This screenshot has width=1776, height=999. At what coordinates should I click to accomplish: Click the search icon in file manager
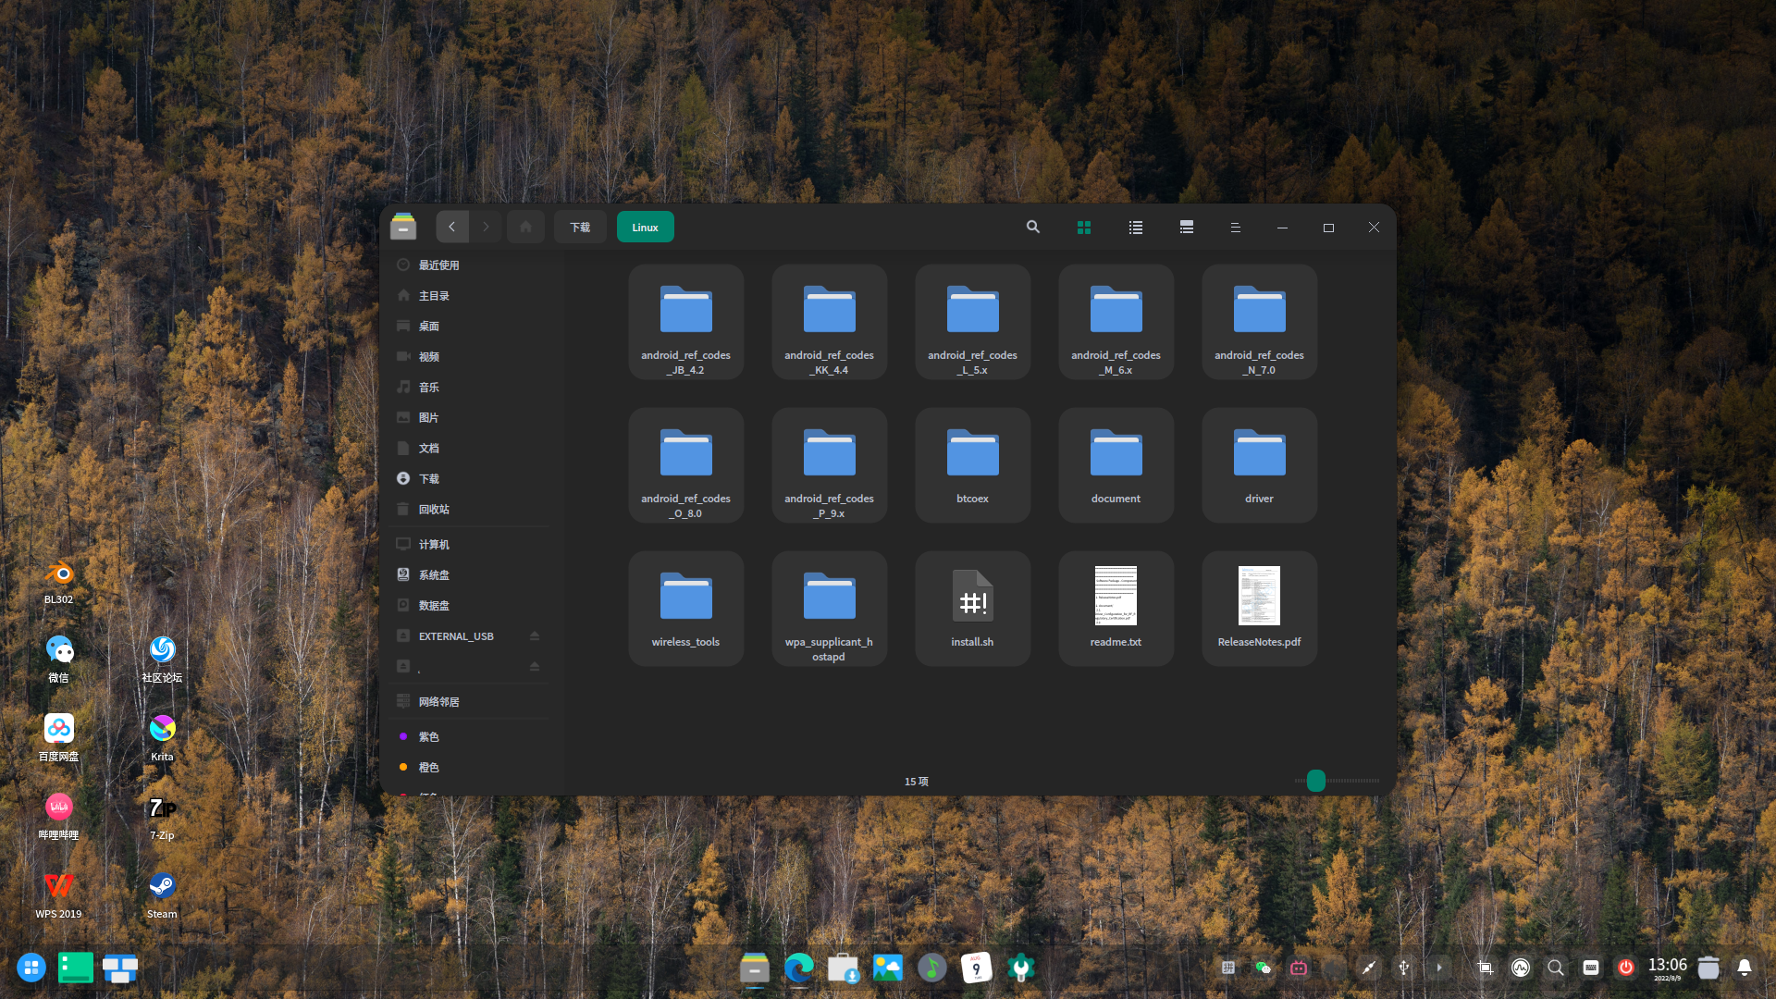pyautogui.click(x=1032, y=227)
